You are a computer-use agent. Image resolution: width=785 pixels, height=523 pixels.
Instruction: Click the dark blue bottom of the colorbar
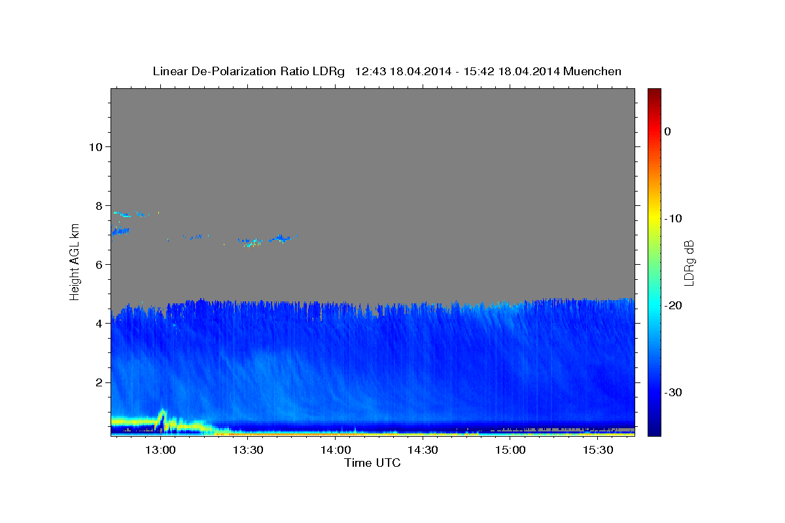tap(654, 428)
